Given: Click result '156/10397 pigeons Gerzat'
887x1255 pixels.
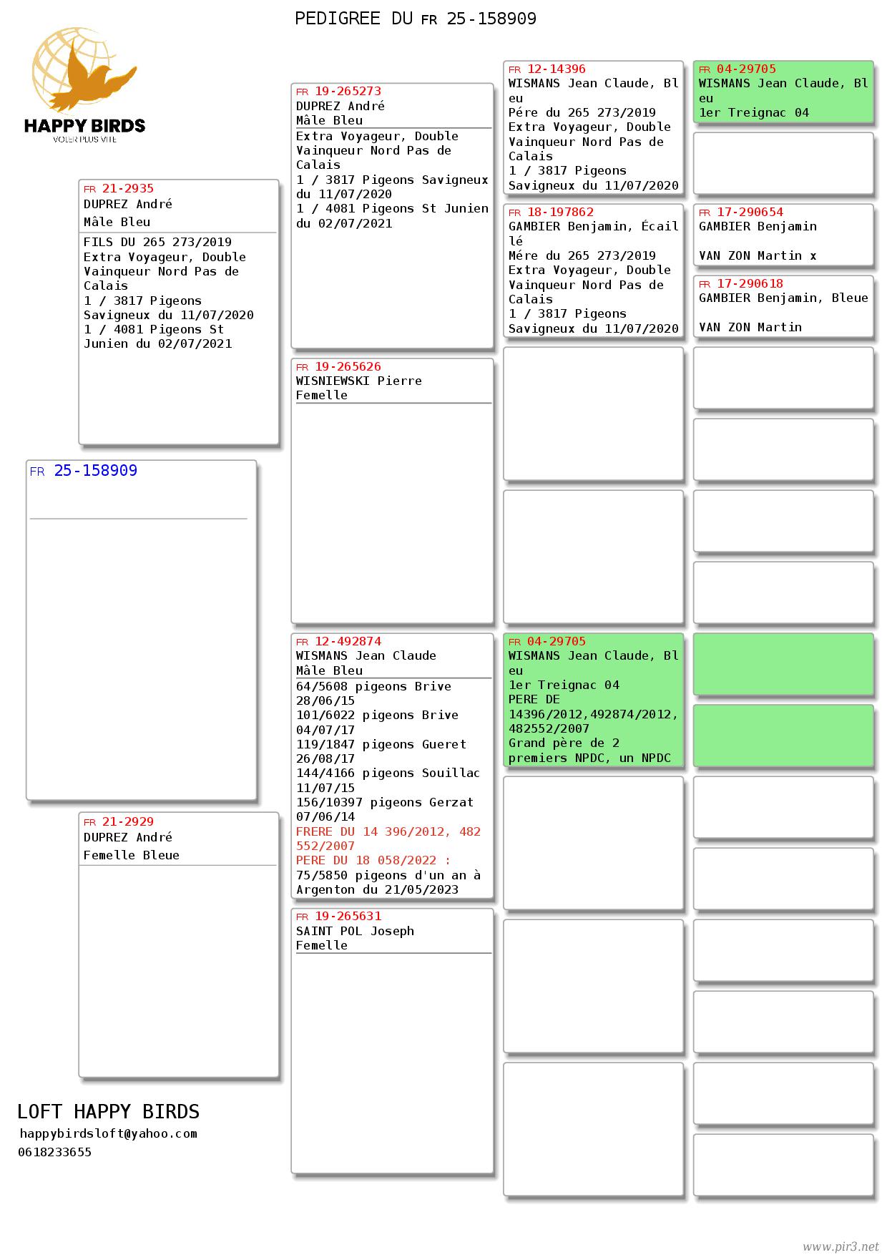Looking at the screenshot, I should pos(385,802).
